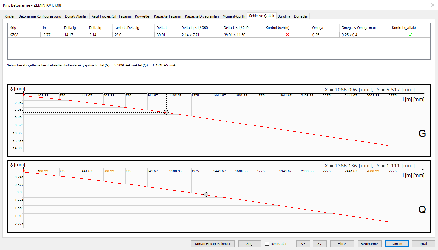
Task: Click the Seç button
Action: tap(249, 244)
